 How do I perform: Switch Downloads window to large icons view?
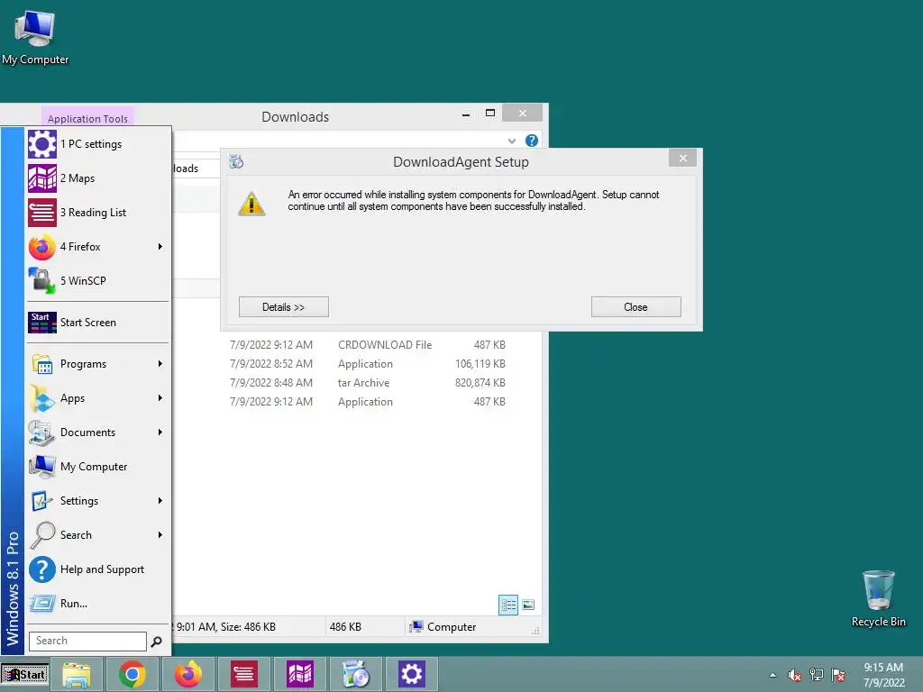pos(528,605)
